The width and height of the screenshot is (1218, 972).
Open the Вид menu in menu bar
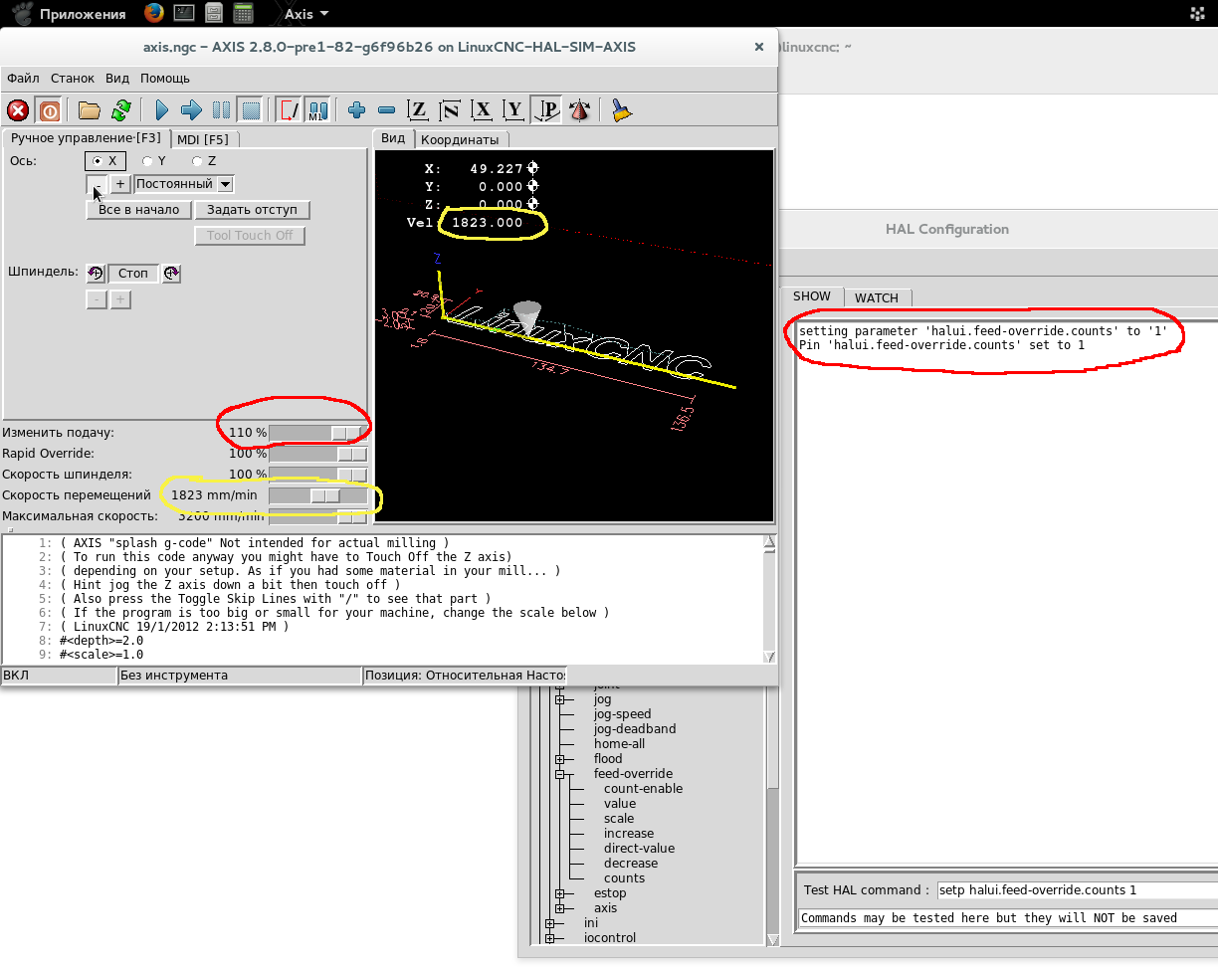(117, 79)
